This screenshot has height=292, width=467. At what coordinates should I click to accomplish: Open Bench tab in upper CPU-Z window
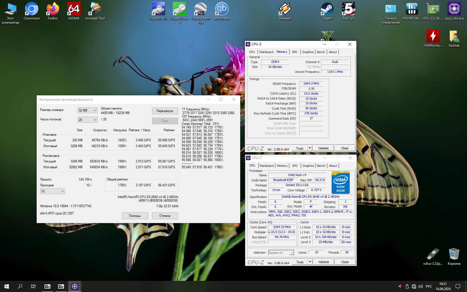coord(321,52)
